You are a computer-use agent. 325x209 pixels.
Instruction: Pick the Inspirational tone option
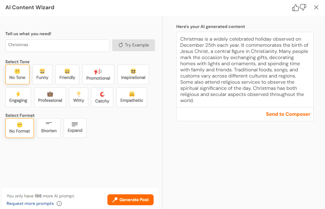pos(133,74)
